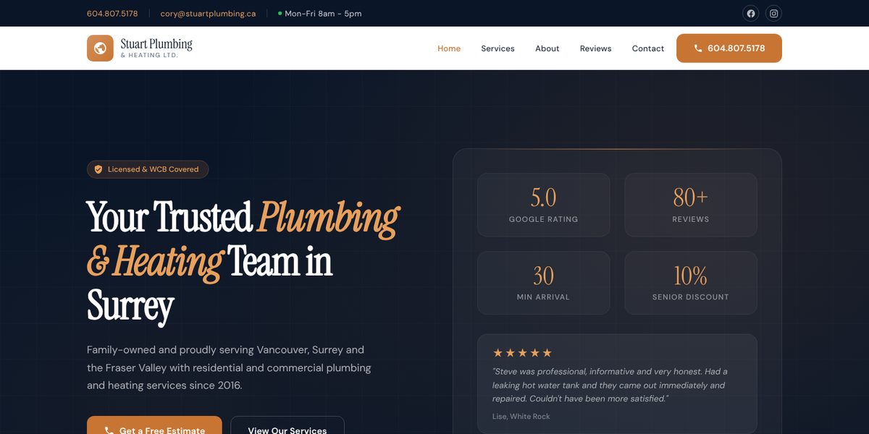Screen dimensions: 869x434
Task: Click the cory@stuartplumbing.ca email link
Action: point(208,14)
